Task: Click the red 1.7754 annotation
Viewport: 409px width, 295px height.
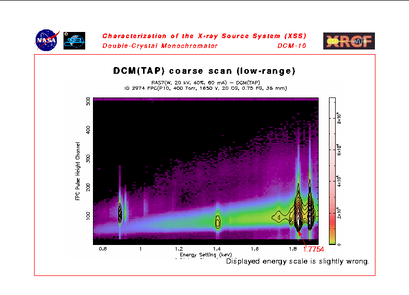Action: 313,250
